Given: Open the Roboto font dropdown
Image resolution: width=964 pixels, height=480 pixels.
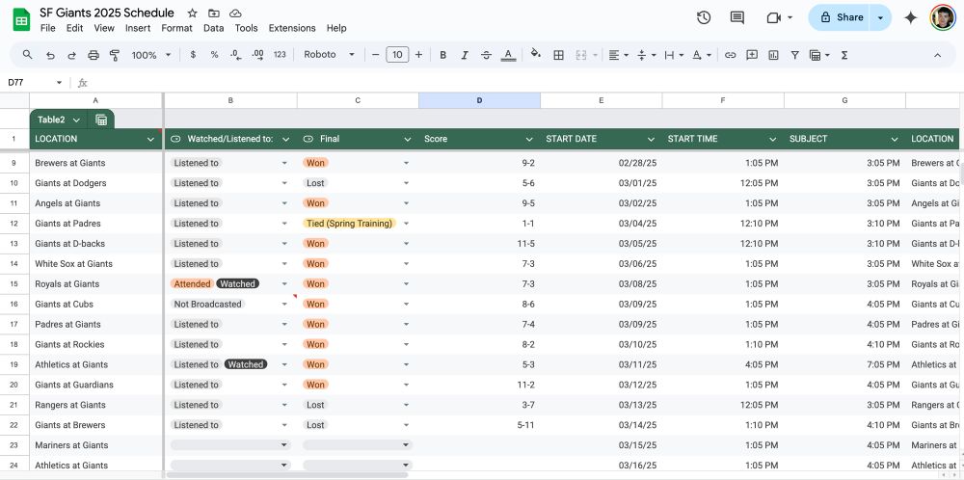Looking at the screenshot, I should (329, 55).
